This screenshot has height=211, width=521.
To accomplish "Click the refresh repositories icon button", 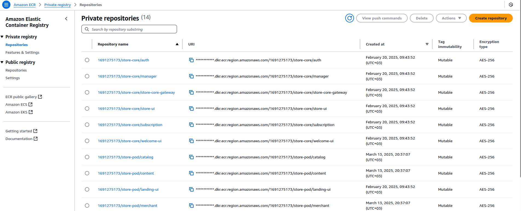I will click(349, 18).
